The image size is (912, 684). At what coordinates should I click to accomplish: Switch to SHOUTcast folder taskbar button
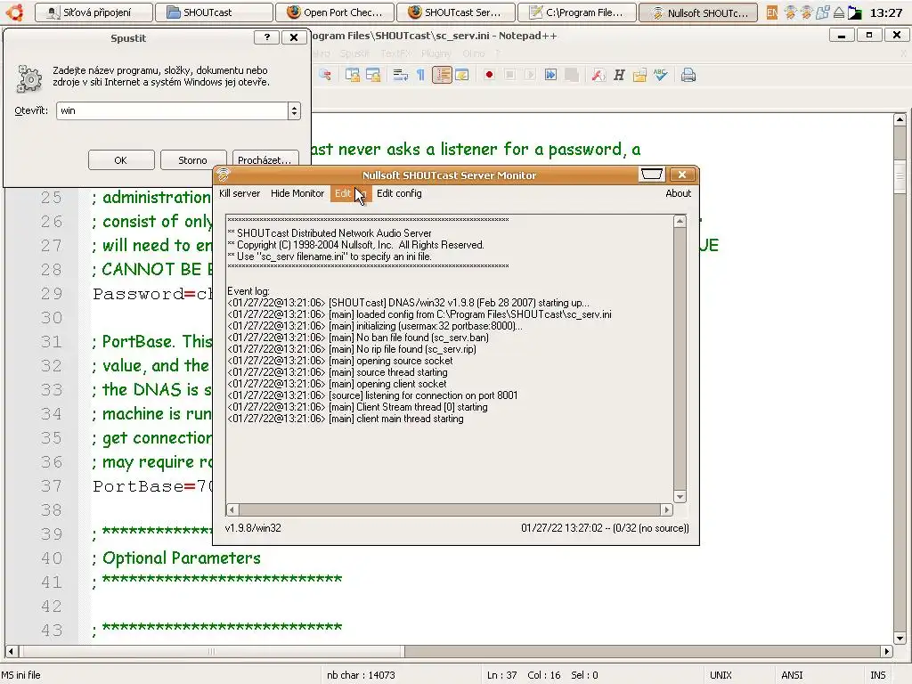(214, 12)
